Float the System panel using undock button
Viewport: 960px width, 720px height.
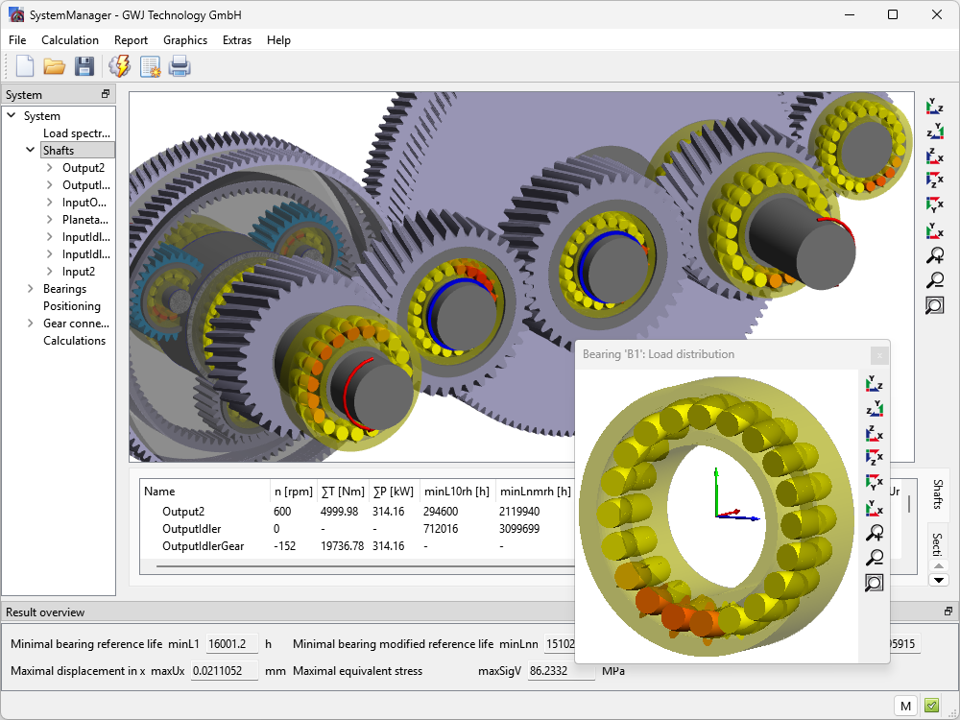pyautogui.click(x=107, y=94)
